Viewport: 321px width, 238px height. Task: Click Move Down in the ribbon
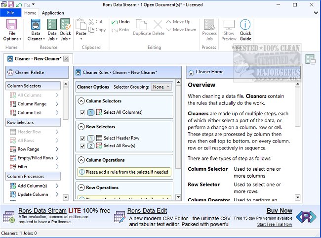click(181, 30)
